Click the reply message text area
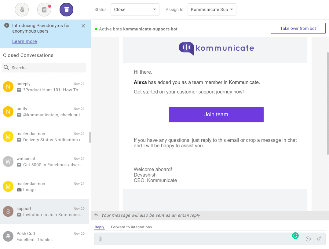 tap(210, 239)
